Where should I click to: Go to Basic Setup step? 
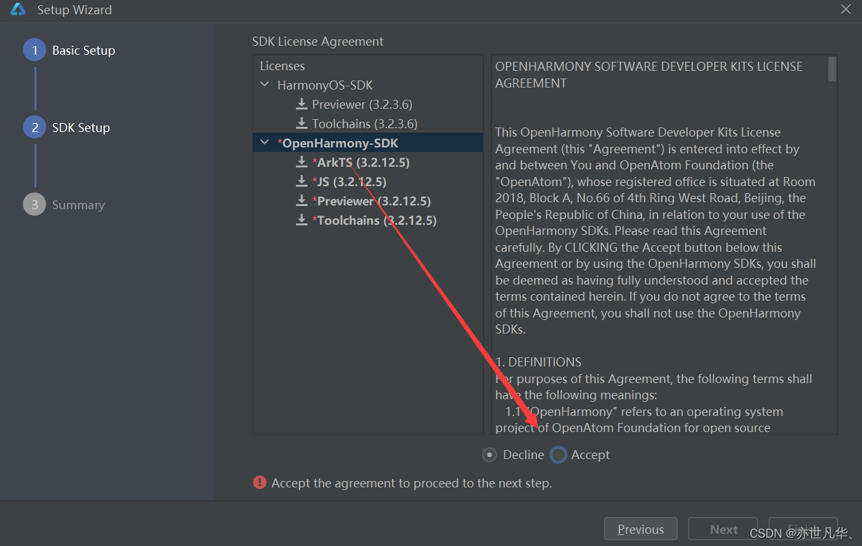pyautogui.click(x=84, y=50)
